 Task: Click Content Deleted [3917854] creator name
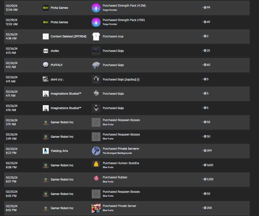[x=68, y=36]
